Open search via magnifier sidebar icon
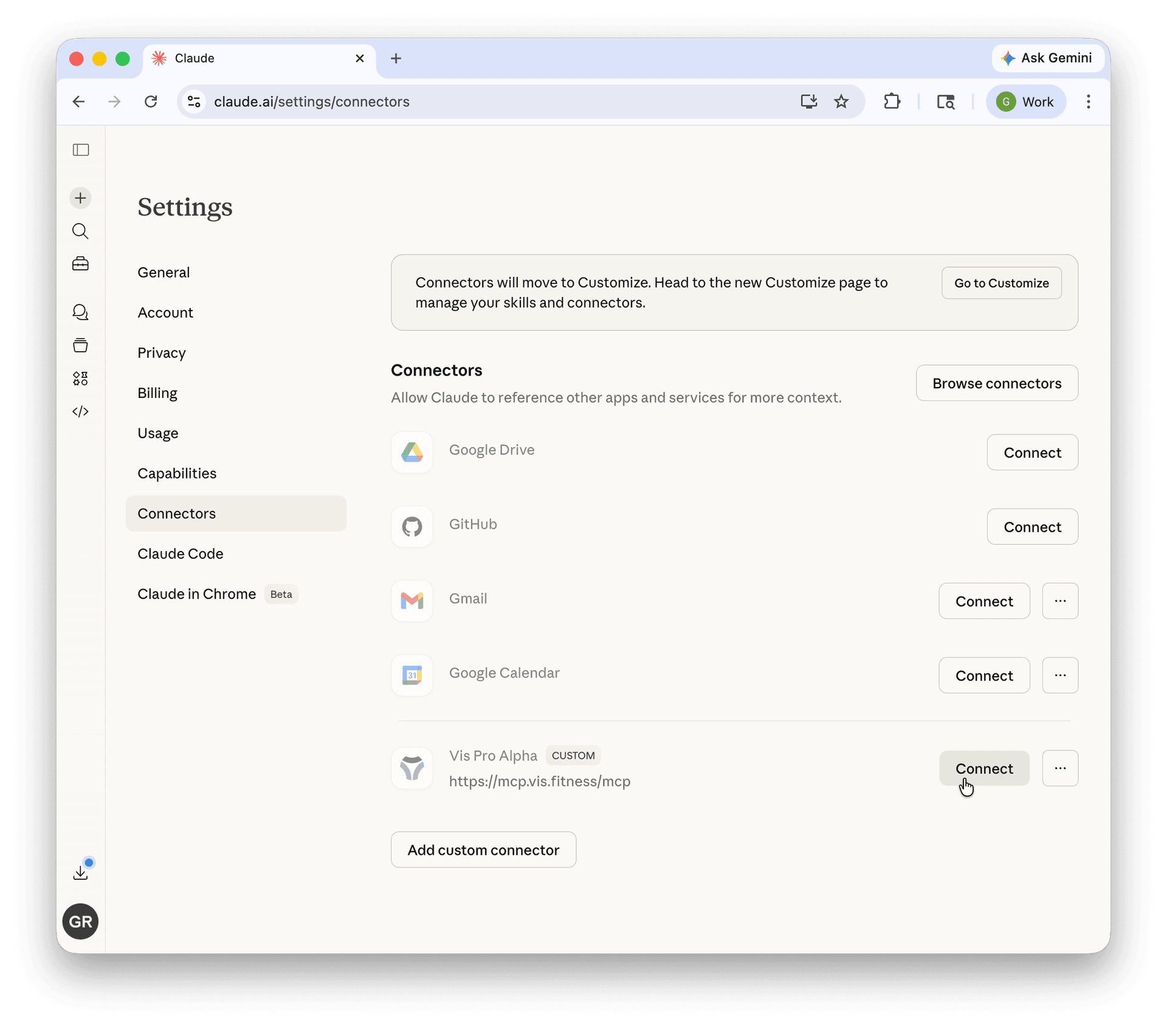The image size is (1167, 1028). pos(80,231)
